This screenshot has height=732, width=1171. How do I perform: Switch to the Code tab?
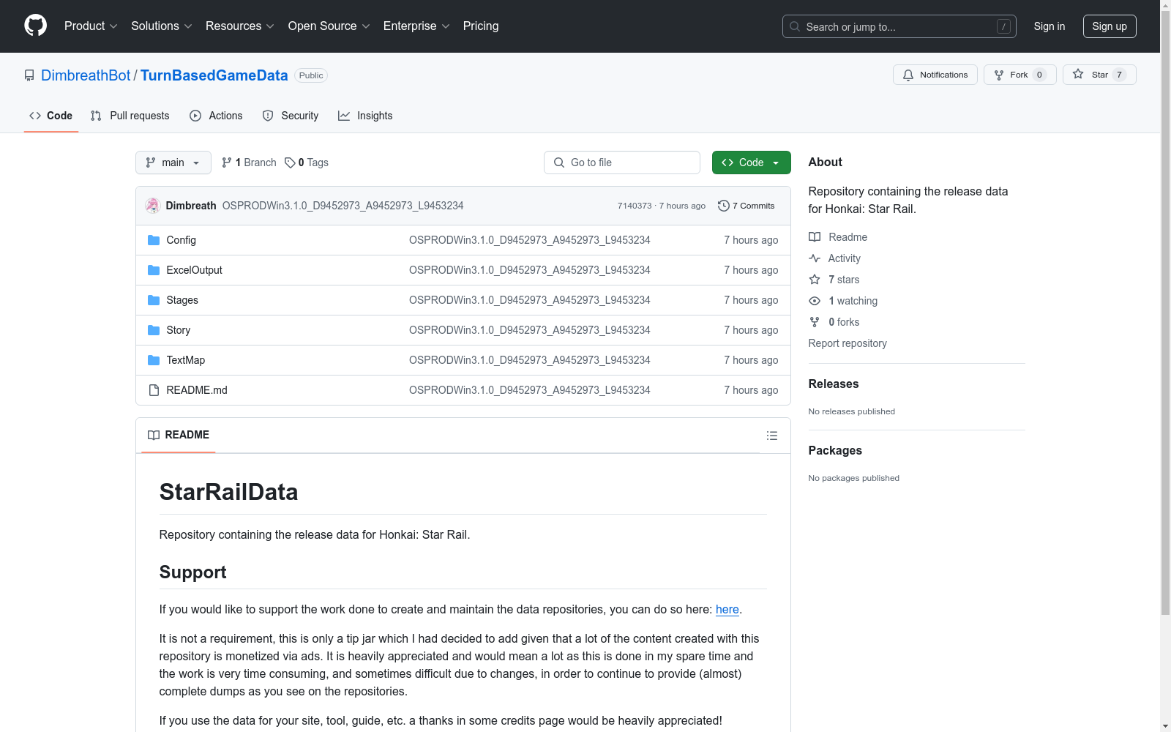point(51,116)
